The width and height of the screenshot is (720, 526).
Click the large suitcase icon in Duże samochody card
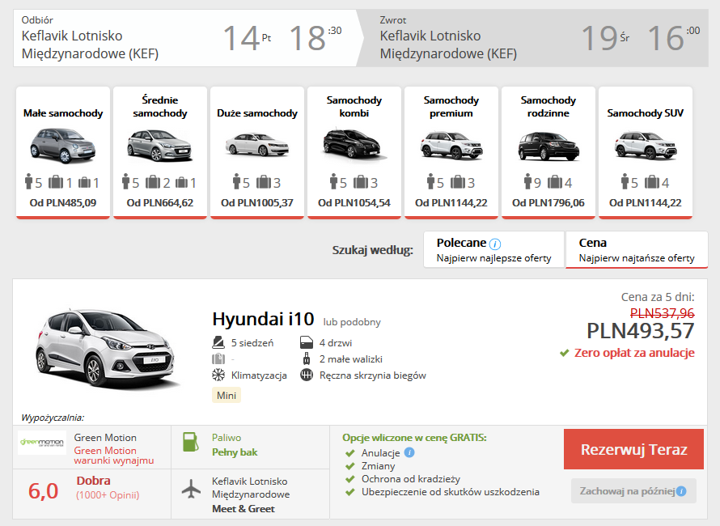point(264,182)
